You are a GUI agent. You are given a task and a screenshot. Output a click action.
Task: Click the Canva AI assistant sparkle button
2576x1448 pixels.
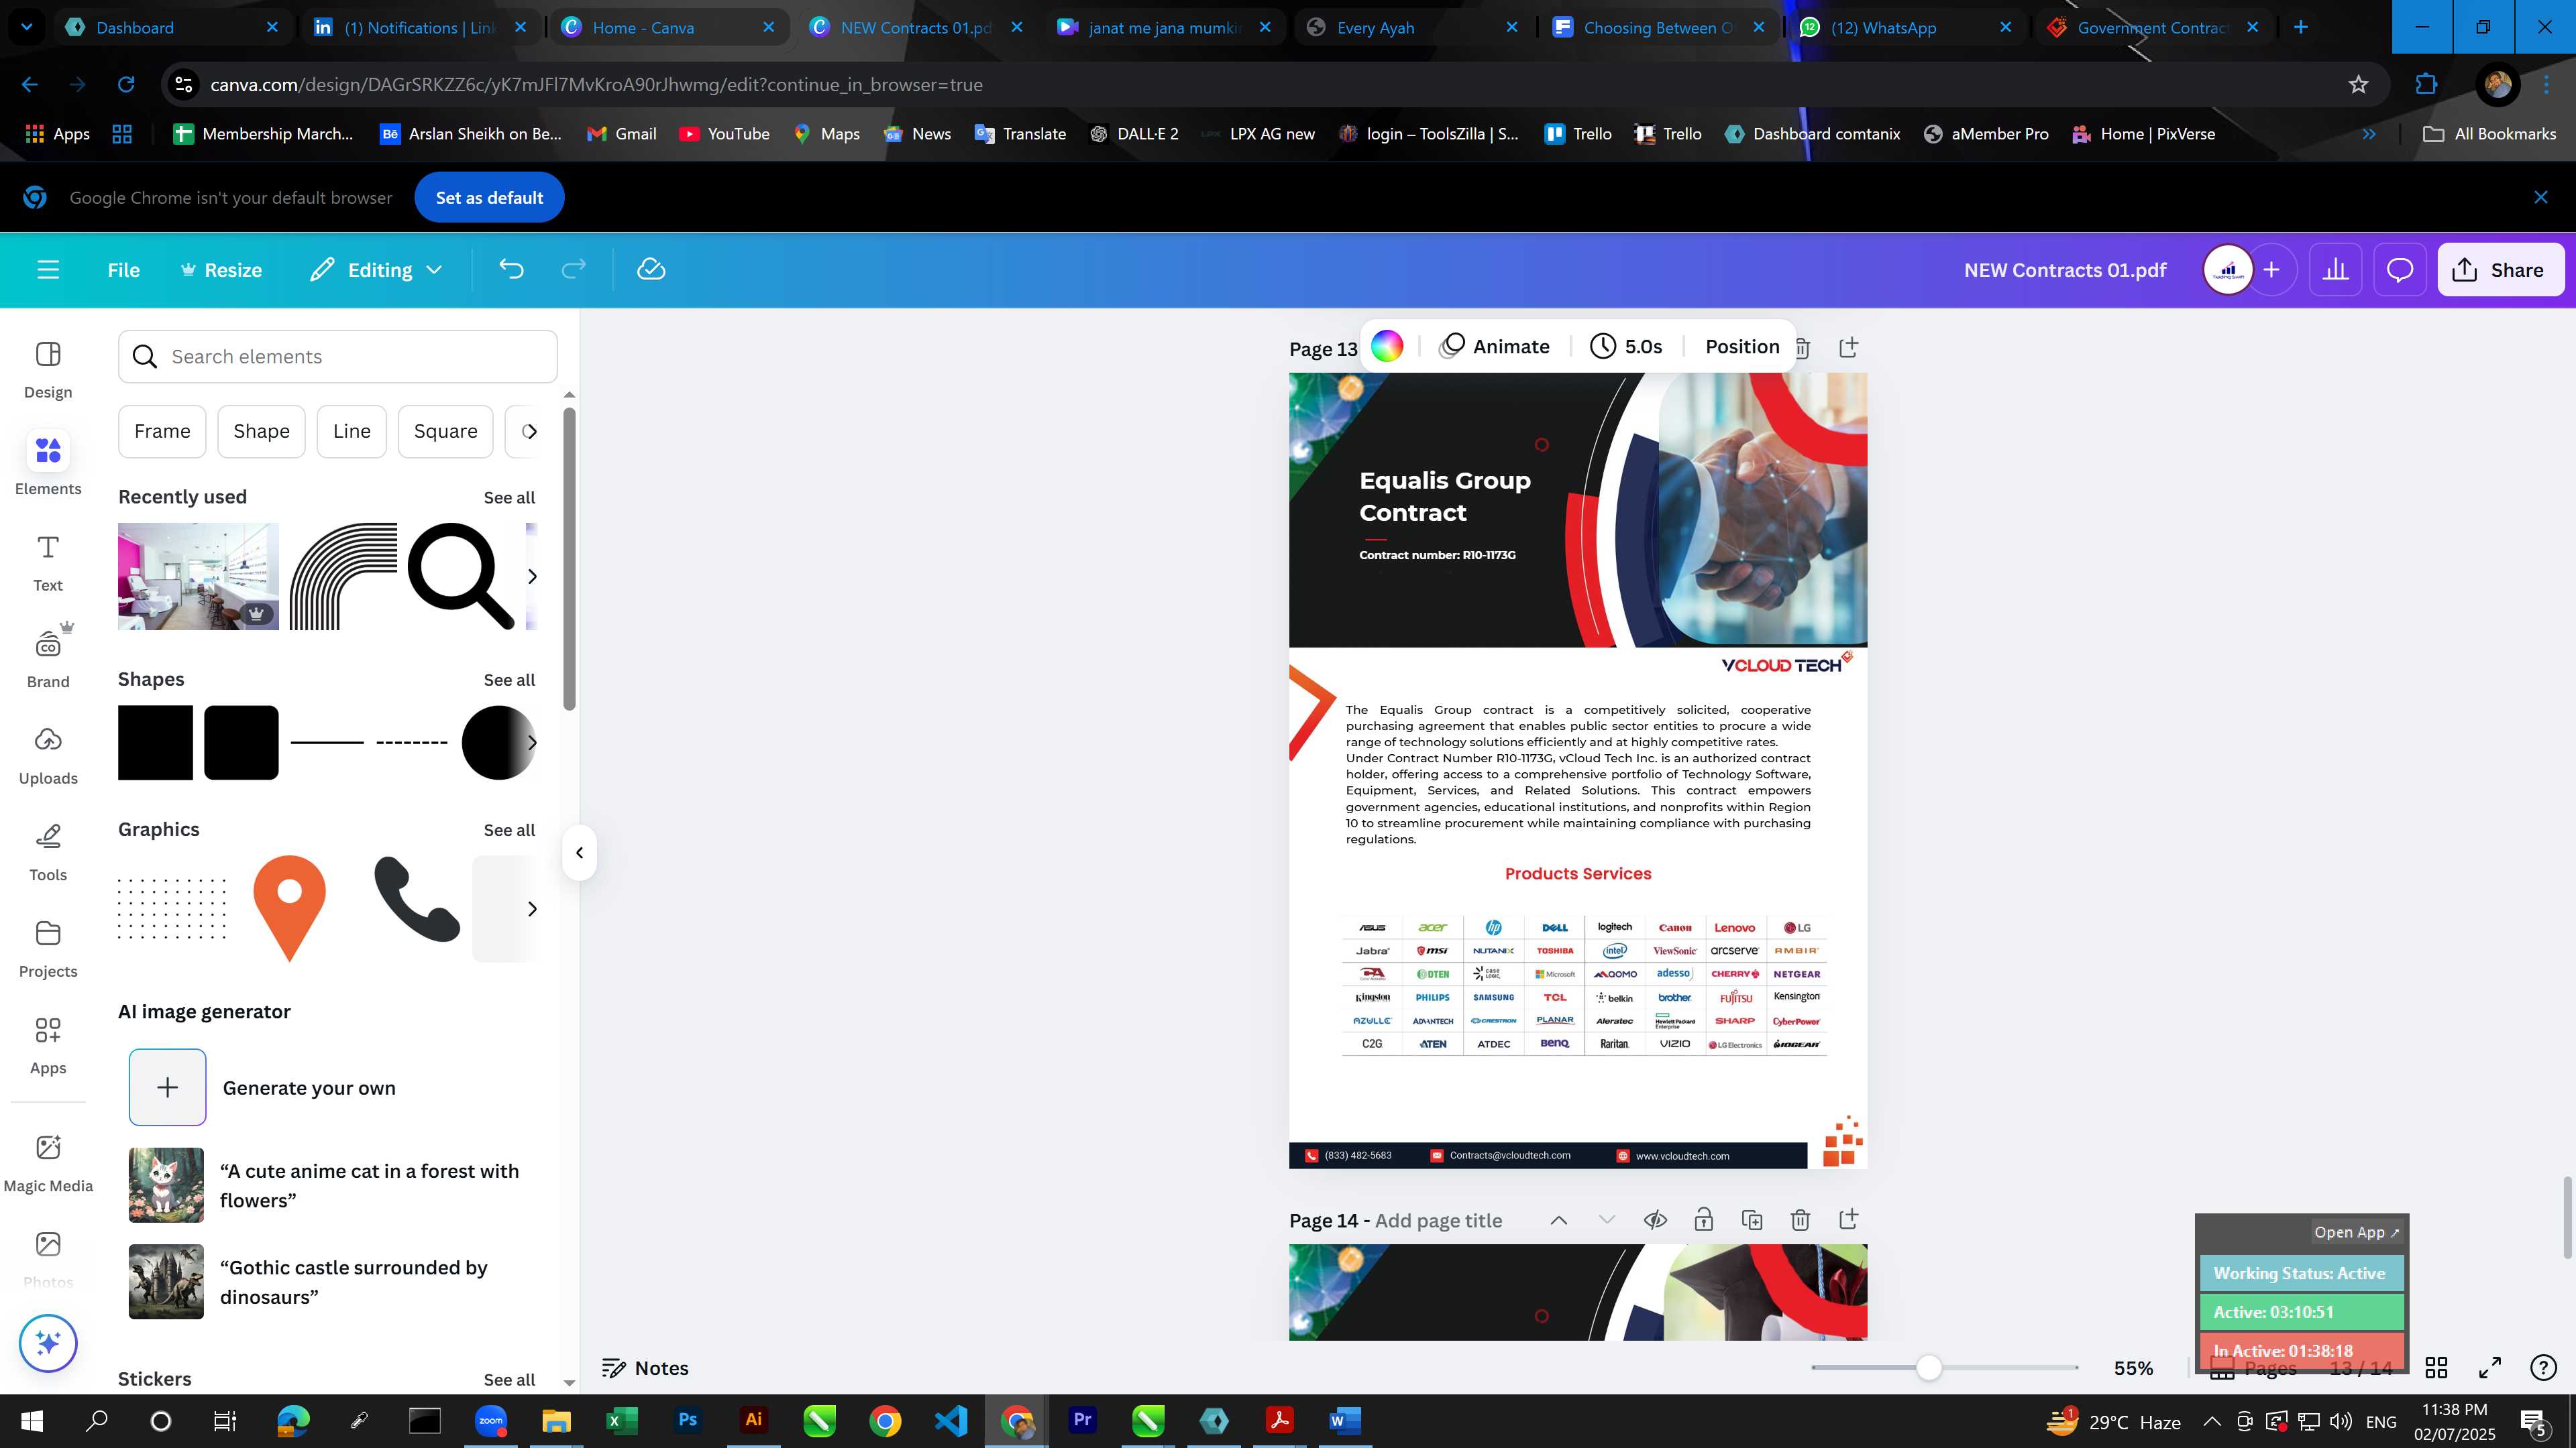point(48,1343)
